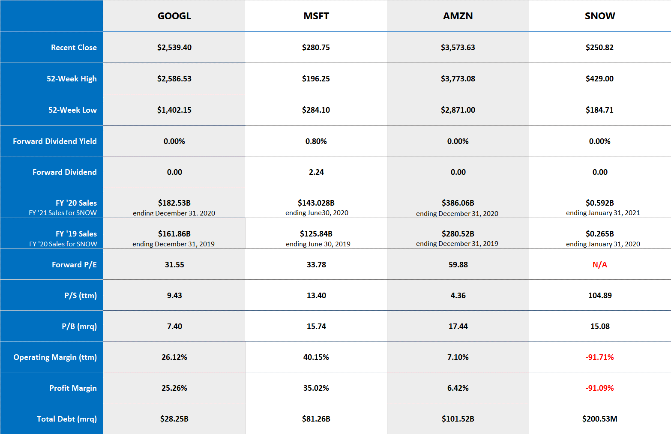Screen dimensions: 671x434
Task: Select AMZN P/B value 17.44
Action: click(x=458, y=326)
